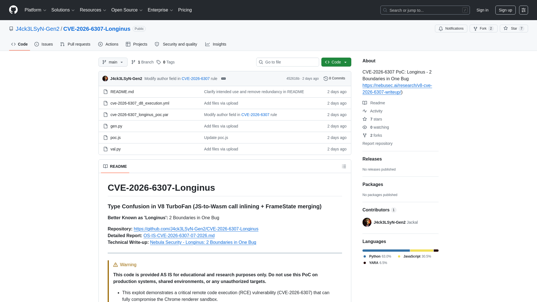This screenshot has height=302, width=537.
Task: Click the book icon next to Readme
Action: tap(365, 103)
